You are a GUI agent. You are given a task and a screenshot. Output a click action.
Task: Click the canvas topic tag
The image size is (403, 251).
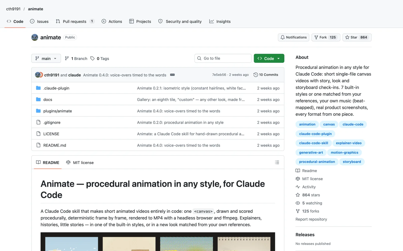coord(329,124)
